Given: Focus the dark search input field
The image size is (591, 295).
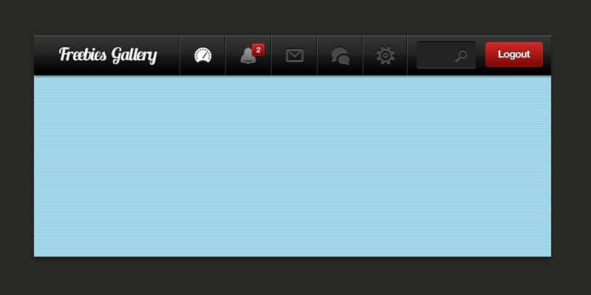Looking at the screenshot, I should (446, 55).
